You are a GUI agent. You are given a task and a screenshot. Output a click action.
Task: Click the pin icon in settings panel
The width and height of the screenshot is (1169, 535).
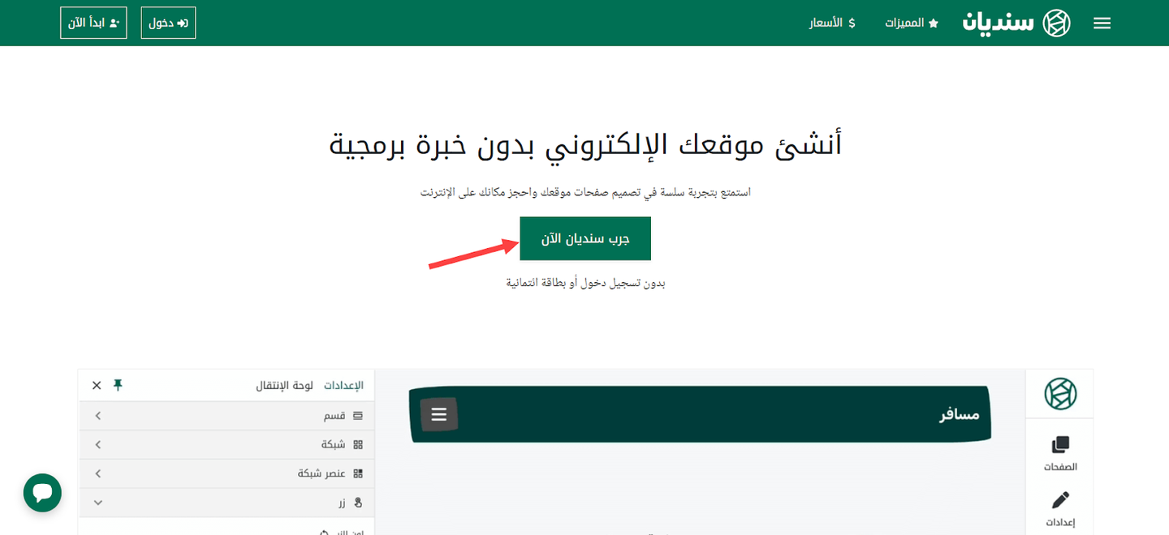coord(118,385)
